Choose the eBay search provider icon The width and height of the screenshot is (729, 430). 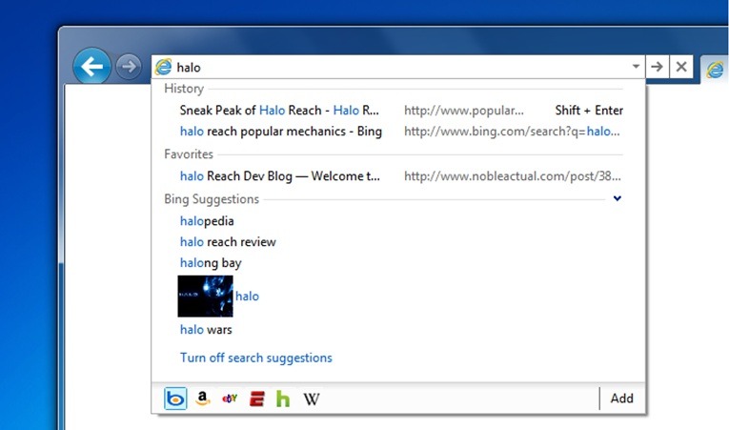[x=230, y=399]
